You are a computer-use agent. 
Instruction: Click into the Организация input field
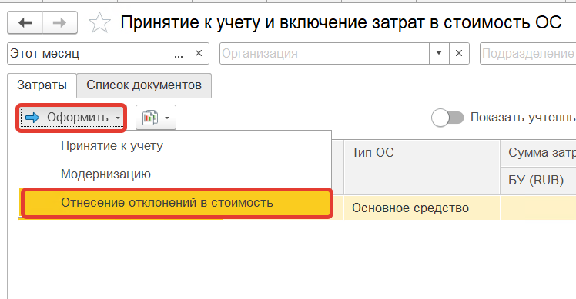pos(325,54)
